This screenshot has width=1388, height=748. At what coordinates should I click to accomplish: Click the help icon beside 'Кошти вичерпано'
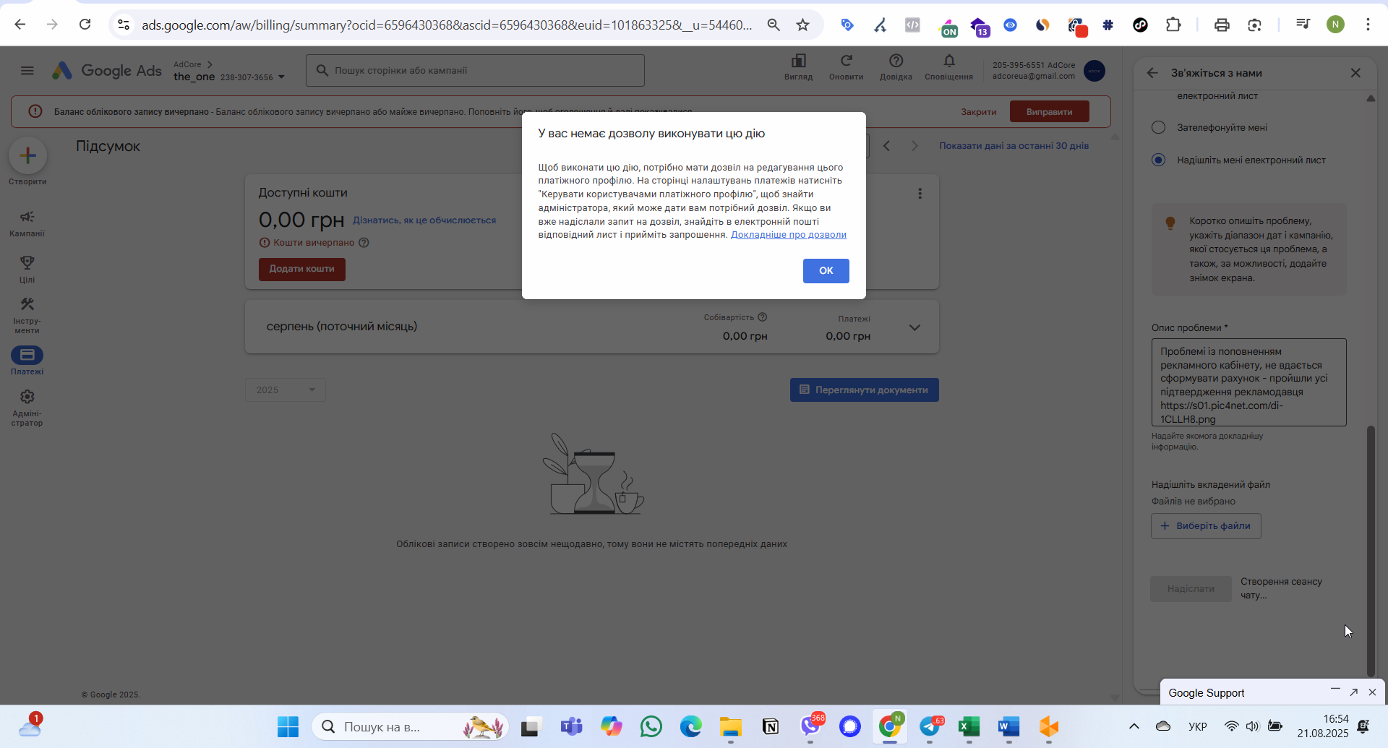coord(364,243)
